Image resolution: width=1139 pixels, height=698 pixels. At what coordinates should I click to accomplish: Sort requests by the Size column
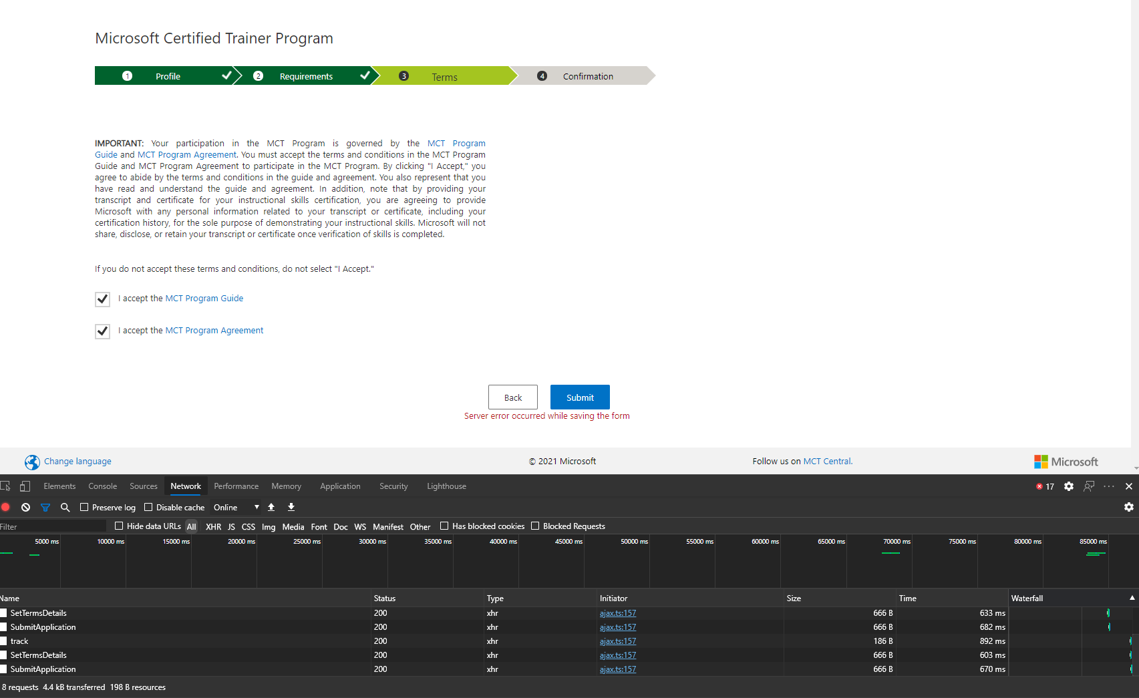[840, 598]
